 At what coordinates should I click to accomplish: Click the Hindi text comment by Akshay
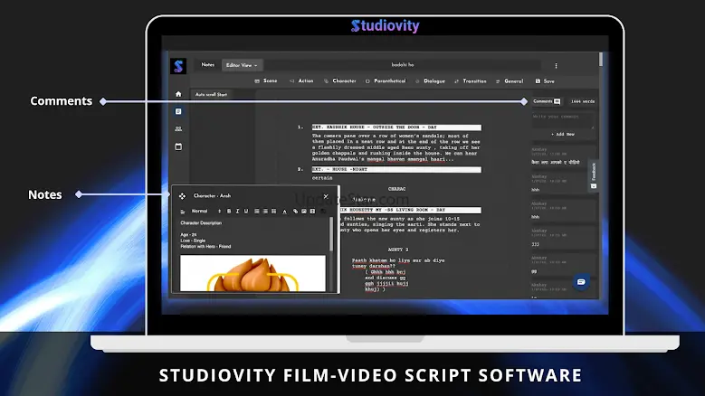click(556, 162)
